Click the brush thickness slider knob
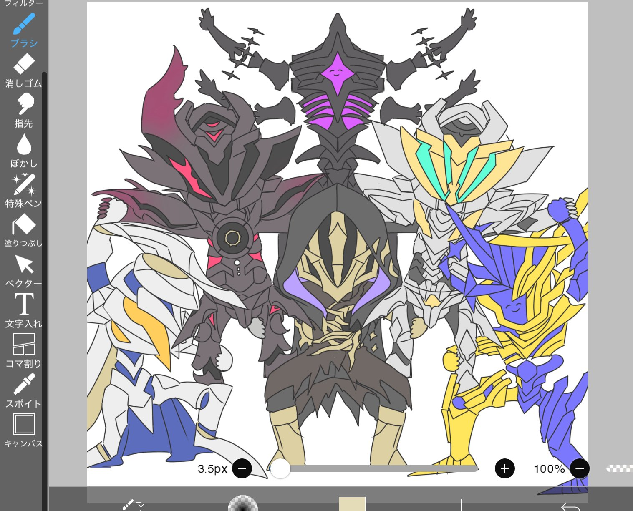The image size is (633, 511). pos(280,468)
